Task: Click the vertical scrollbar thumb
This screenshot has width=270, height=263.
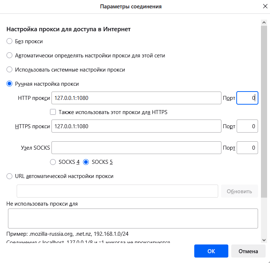Action: click(264, 112)
